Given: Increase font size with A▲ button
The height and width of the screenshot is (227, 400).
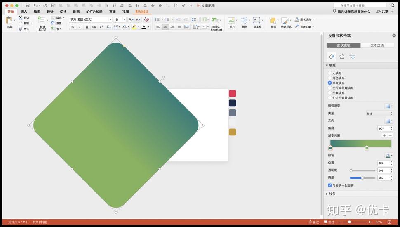Looking at the screenshot, I should point(131,19).
